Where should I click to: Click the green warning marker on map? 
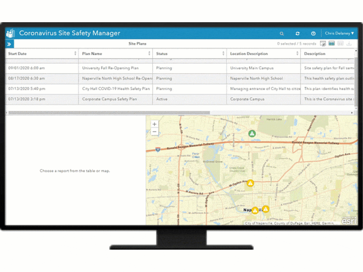(252, 134)
